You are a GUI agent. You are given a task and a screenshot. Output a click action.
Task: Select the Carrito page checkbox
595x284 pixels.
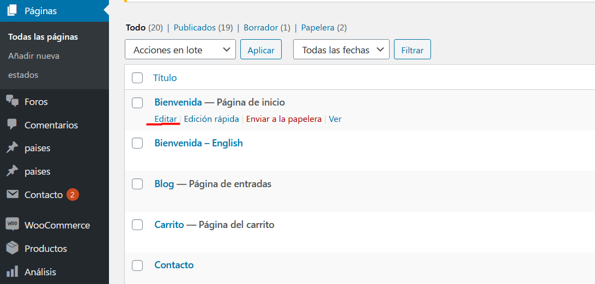click(137, 225)
